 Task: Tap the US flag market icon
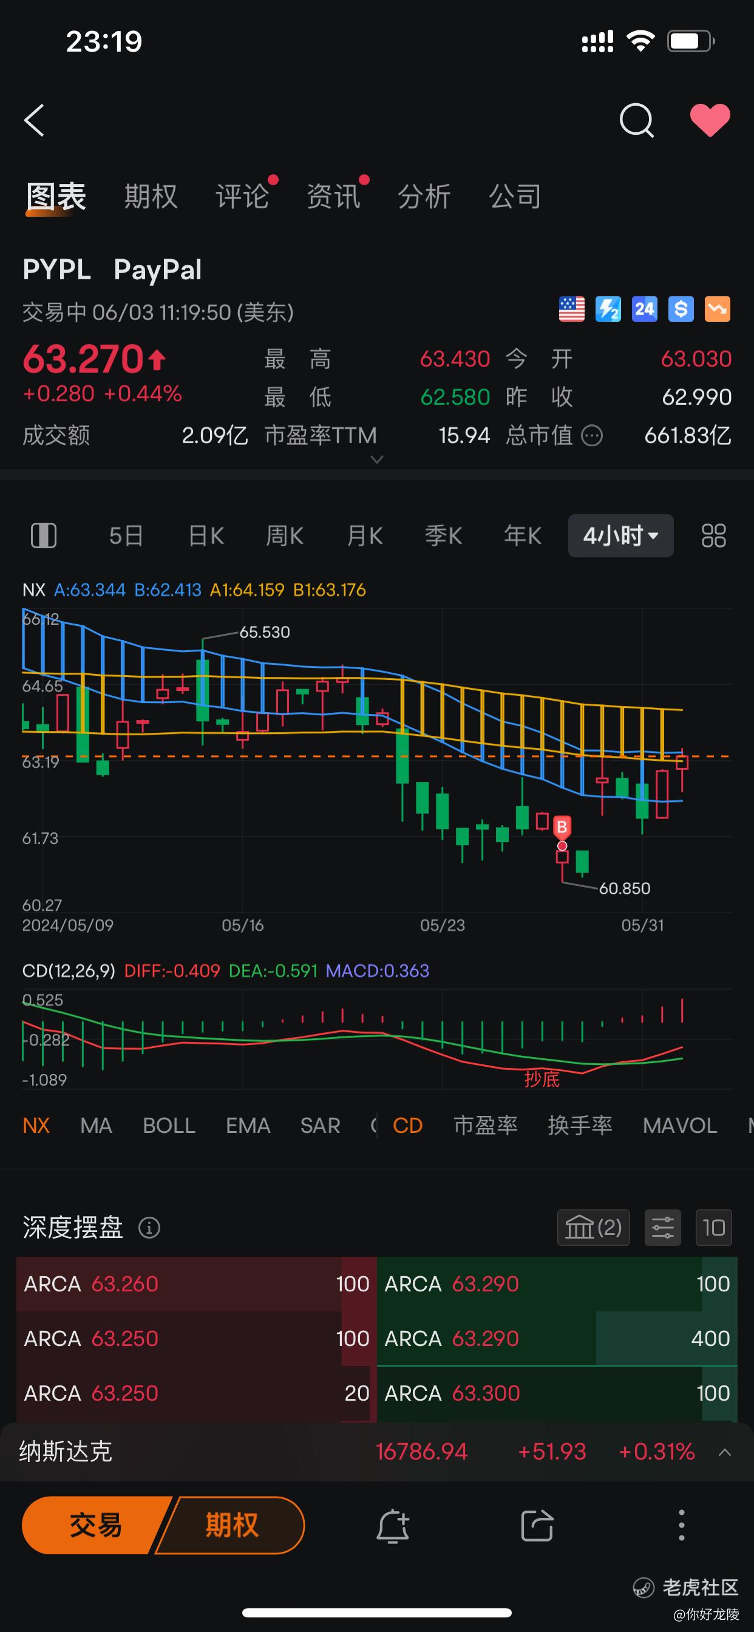coord(571,309)
